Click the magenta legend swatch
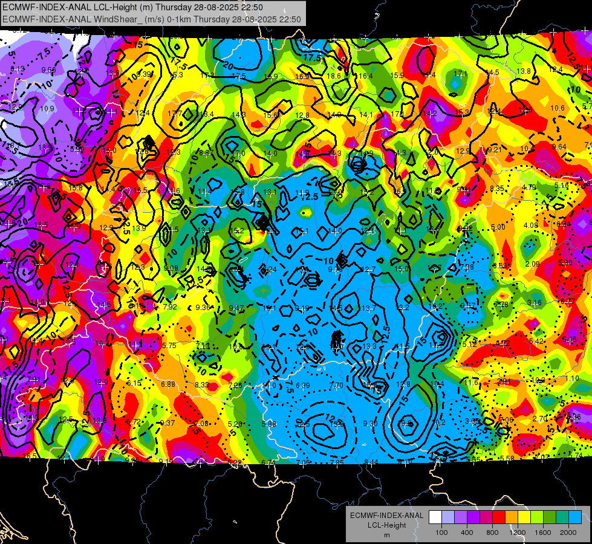 coord(486,517)
